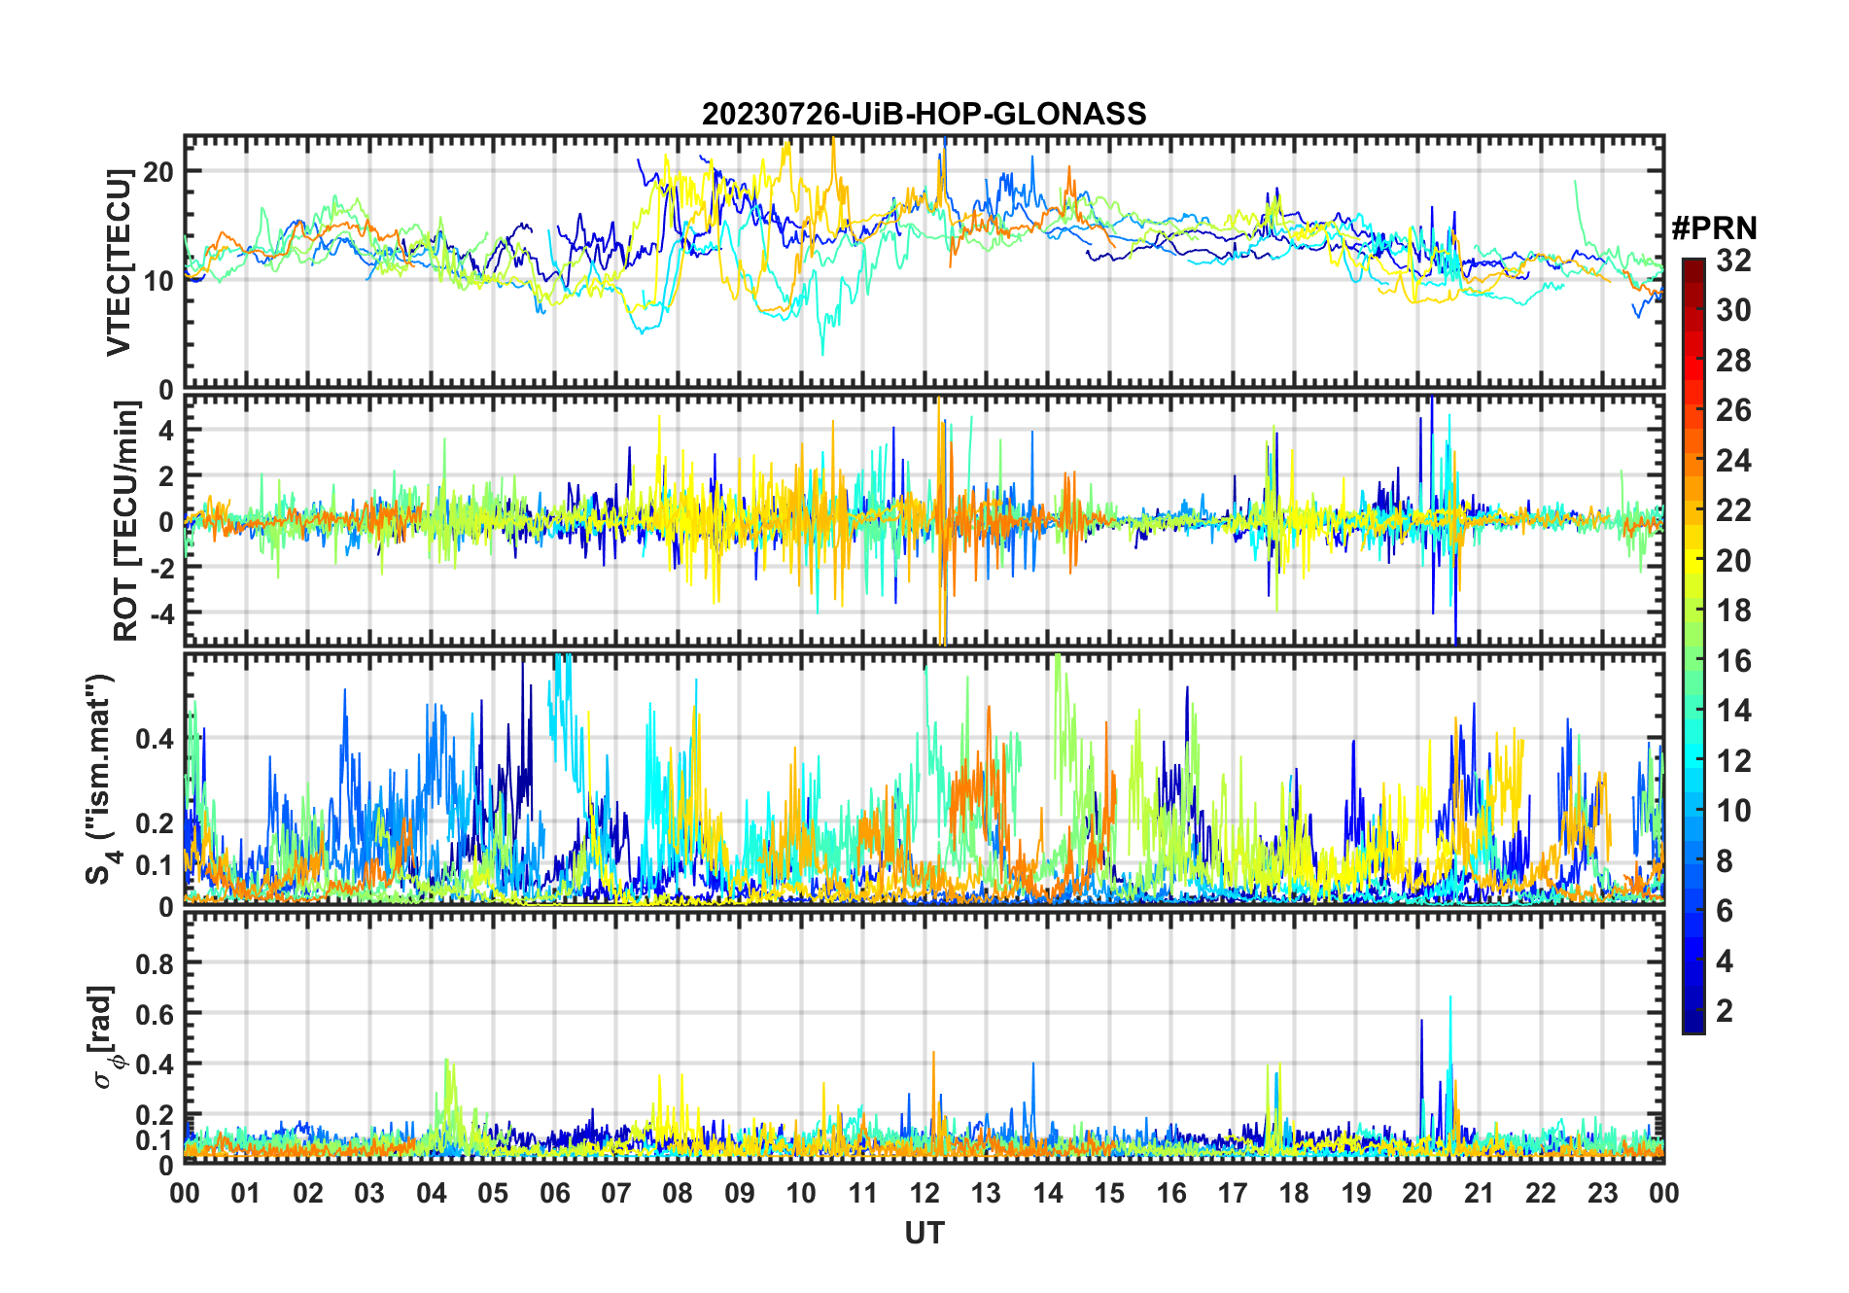The width and height of the screenshot is (1849, 1293).
Task: Select the 06 hour tick label
Action: (554, 1194)
